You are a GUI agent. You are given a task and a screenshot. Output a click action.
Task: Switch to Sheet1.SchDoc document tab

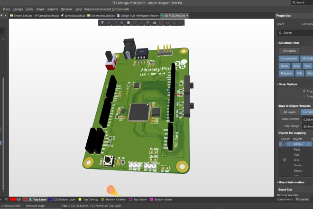click(21, 15)
